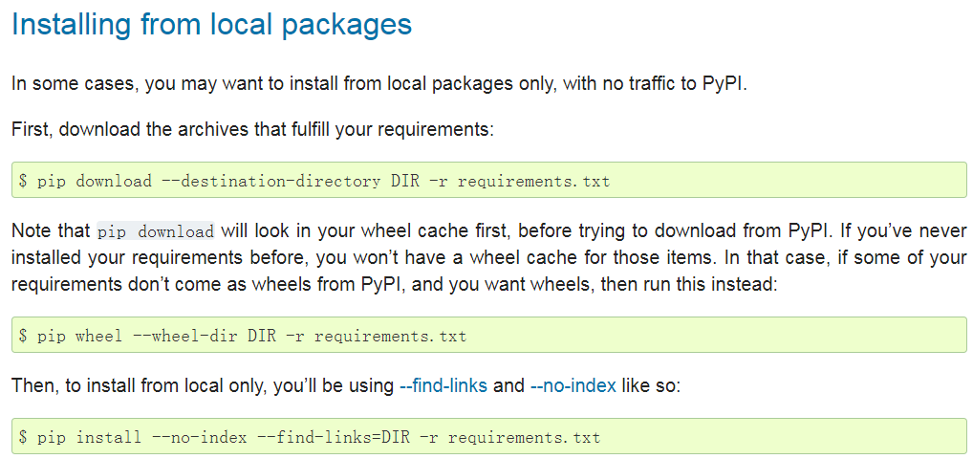The height and width of the screenshot is (459, 973).
Task: Click inside the pip install command block
Action: (765, 437)
